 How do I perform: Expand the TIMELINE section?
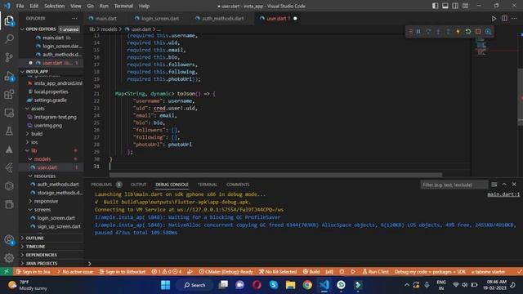(x=35, y=247)
